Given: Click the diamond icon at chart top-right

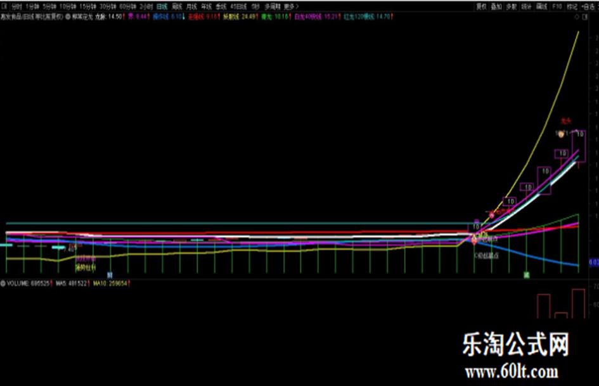Looking at the screenshot, I should pyautogui.click(x=577, y=17).
